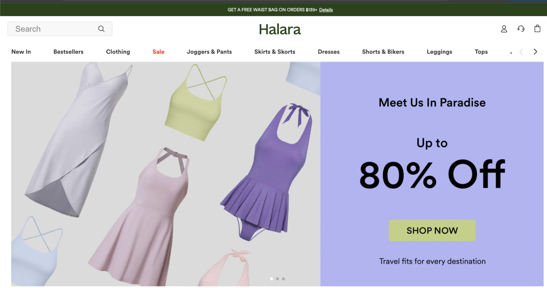The height and width of the screenshot is (288, 547).
Task: Open the Clothing menu
Action: 118,52
